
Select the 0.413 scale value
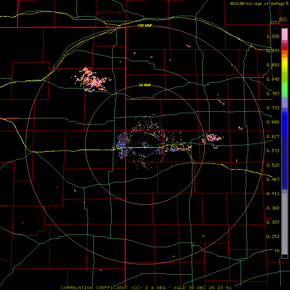point(273,194)
